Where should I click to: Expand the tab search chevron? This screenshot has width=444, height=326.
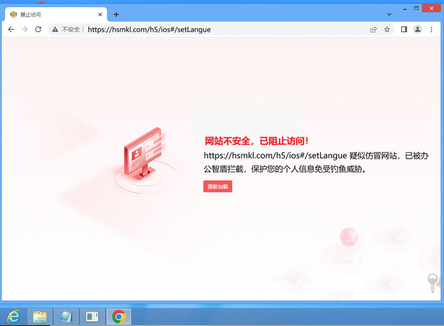pos(389,14)
